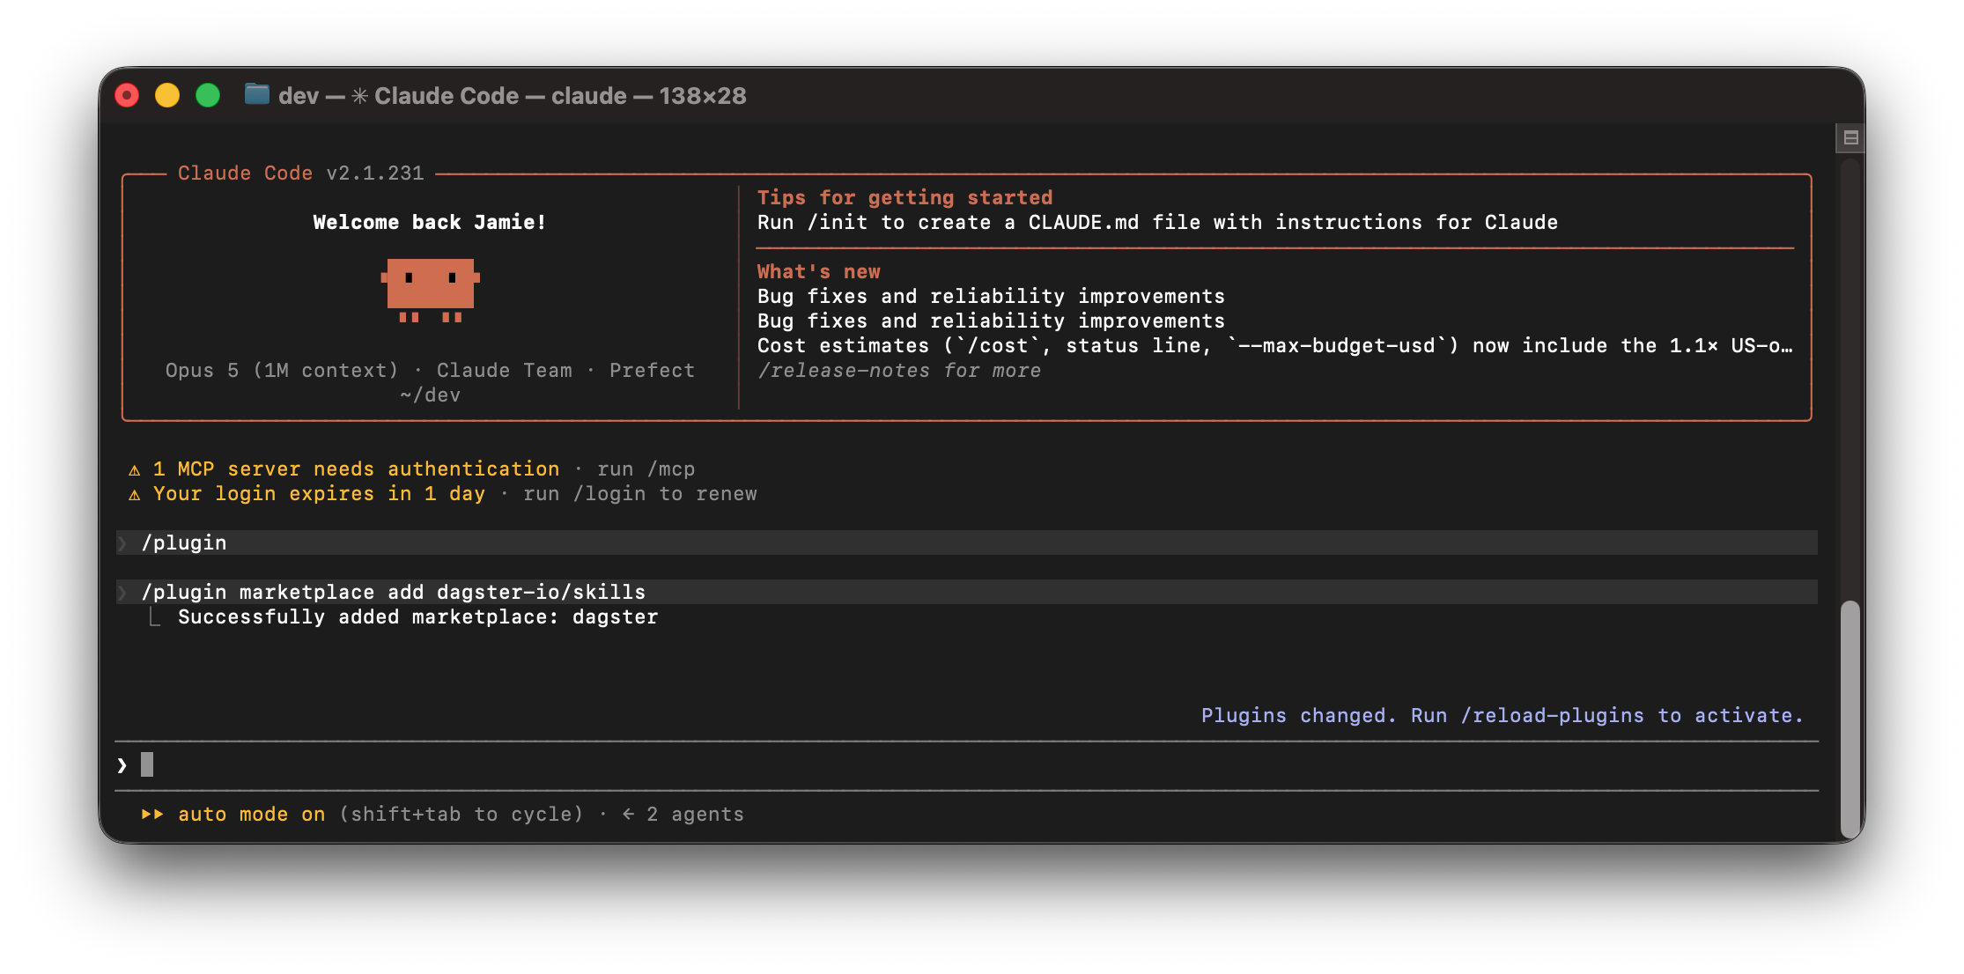Click 'Successfully added marketplace: dagster' output line
Image resolution: width=1964 pixels, height=974 pixels.
418,617
